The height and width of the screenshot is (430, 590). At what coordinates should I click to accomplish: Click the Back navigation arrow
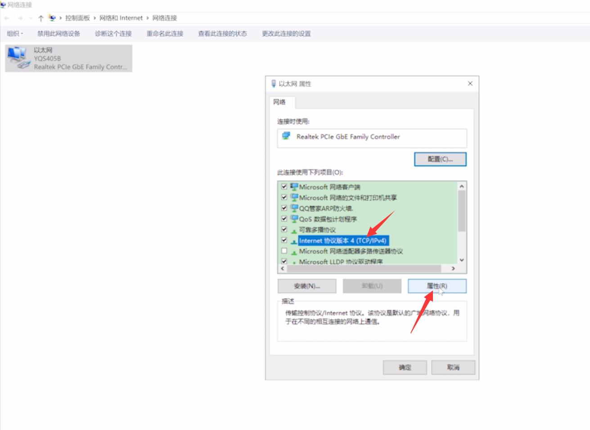[7, 18]
